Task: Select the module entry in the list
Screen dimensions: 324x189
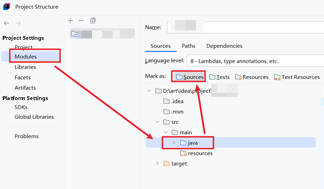Action: tap(102, 33)
